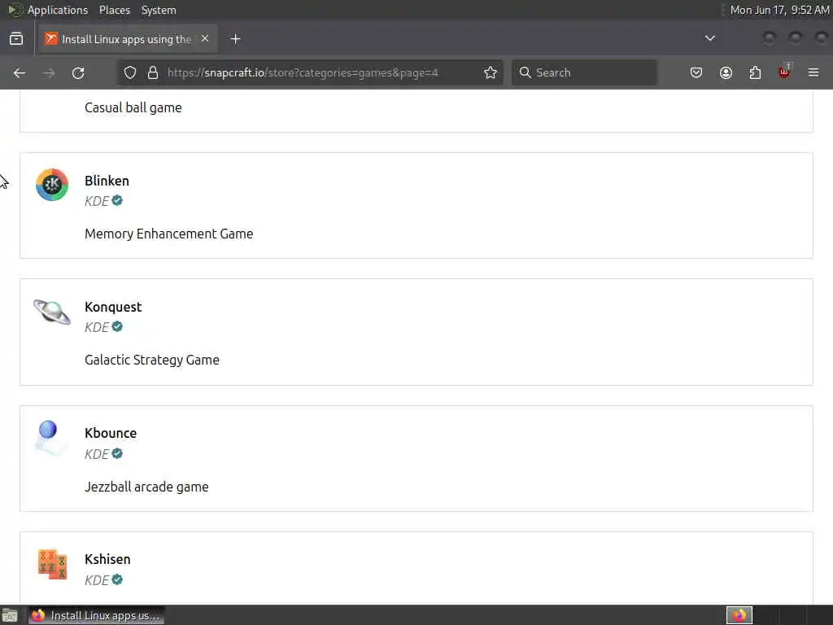Viewport: 833px width, 625px height.
Task: Click verified badge next to Konquest's KDE
Action: 117,326
